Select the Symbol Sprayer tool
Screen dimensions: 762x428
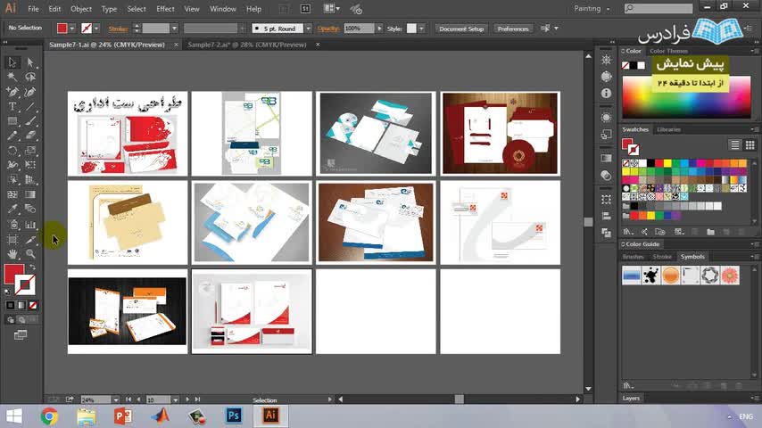click(x=12, y=225)
